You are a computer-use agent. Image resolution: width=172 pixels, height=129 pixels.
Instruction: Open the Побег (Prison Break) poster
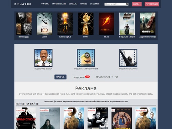pos(86,24)
